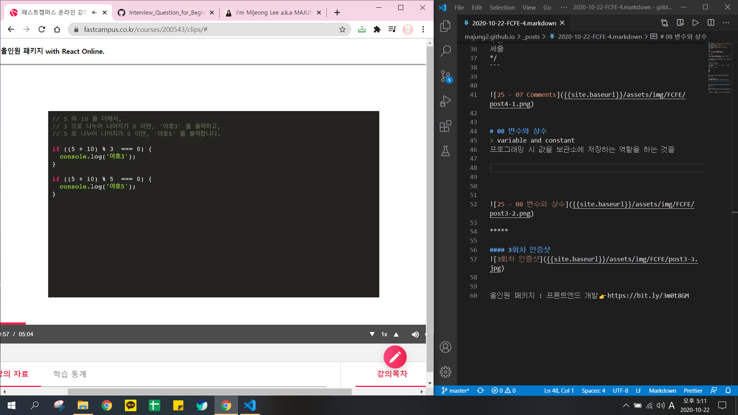The height and width of the screenshot is (415, 738).
Task: Open notifications bell in VS Code status bar
Action: [x=728, y=390]
